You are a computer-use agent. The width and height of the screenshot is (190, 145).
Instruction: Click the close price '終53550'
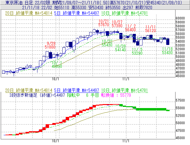click(113, 8)
